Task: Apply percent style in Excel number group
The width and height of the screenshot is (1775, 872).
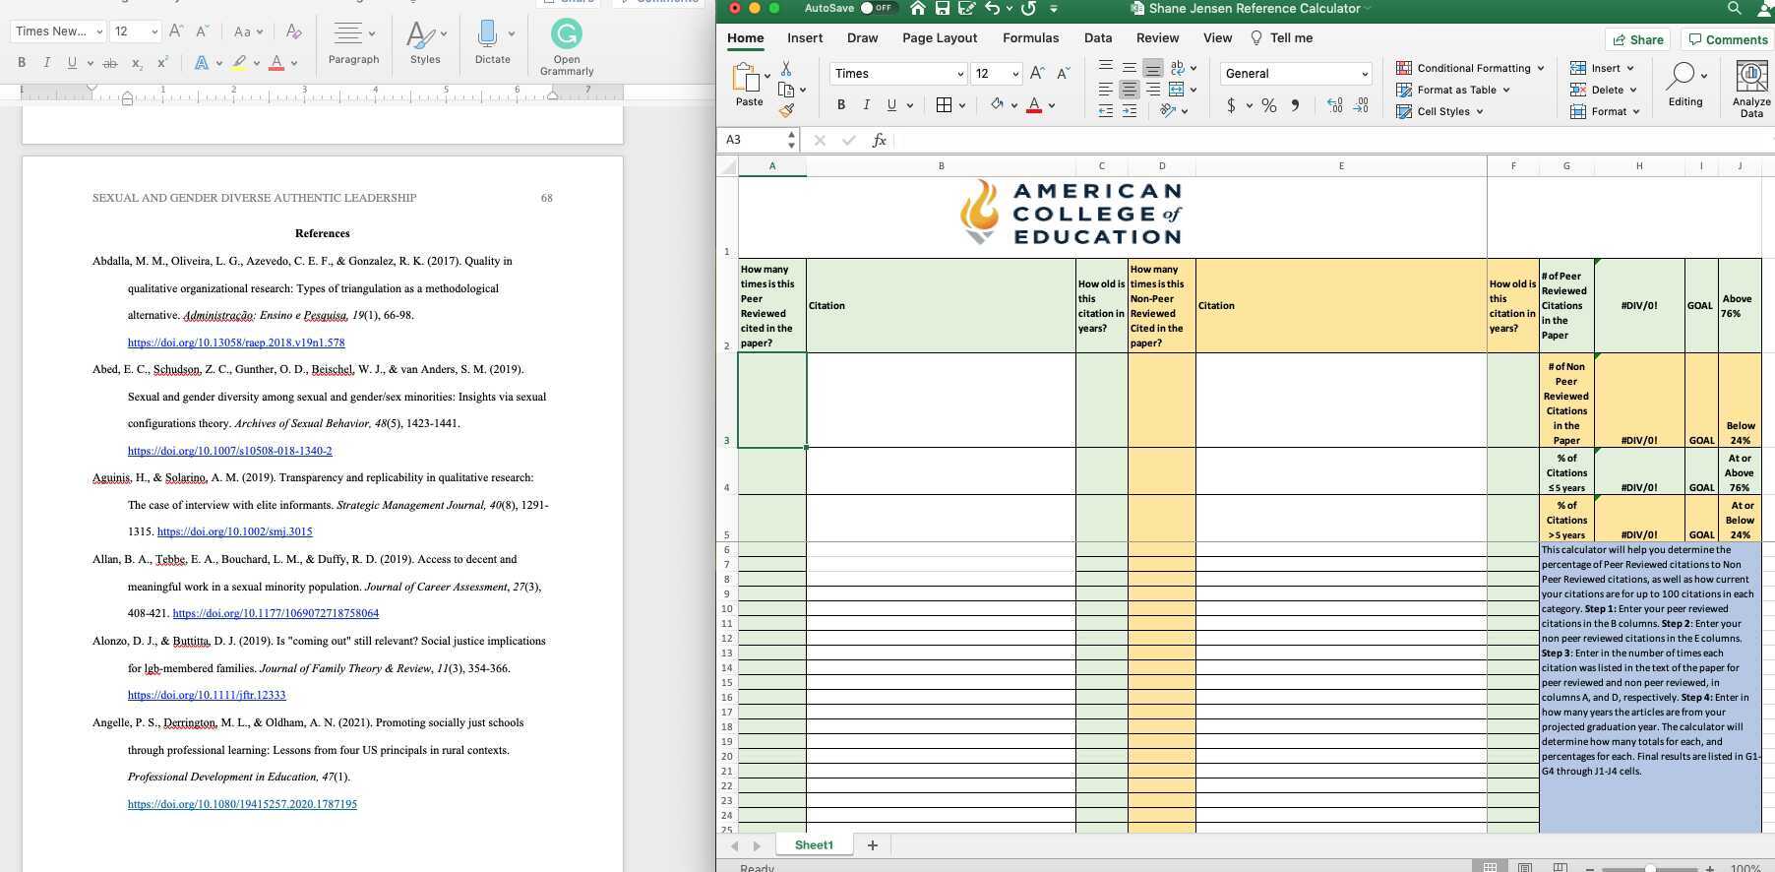Action: pyautogui.click(x=1269, y=106)
